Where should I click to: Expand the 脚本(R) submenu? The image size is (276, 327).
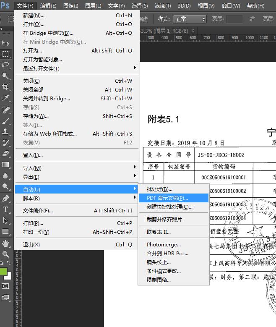(76, 198)
